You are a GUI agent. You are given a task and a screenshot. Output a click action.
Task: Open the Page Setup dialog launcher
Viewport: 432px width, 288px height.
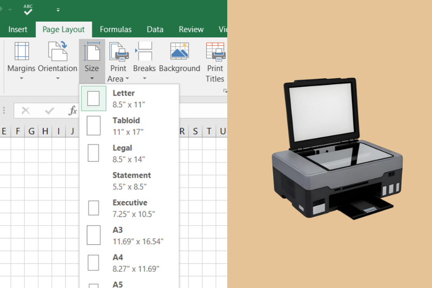pyautogui.click(x=225, y=91)
